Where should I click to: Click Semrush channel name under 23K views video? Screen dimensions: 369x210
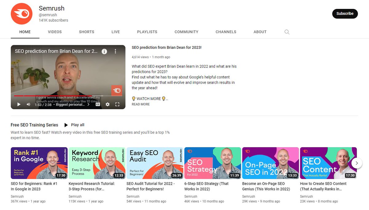307,197
